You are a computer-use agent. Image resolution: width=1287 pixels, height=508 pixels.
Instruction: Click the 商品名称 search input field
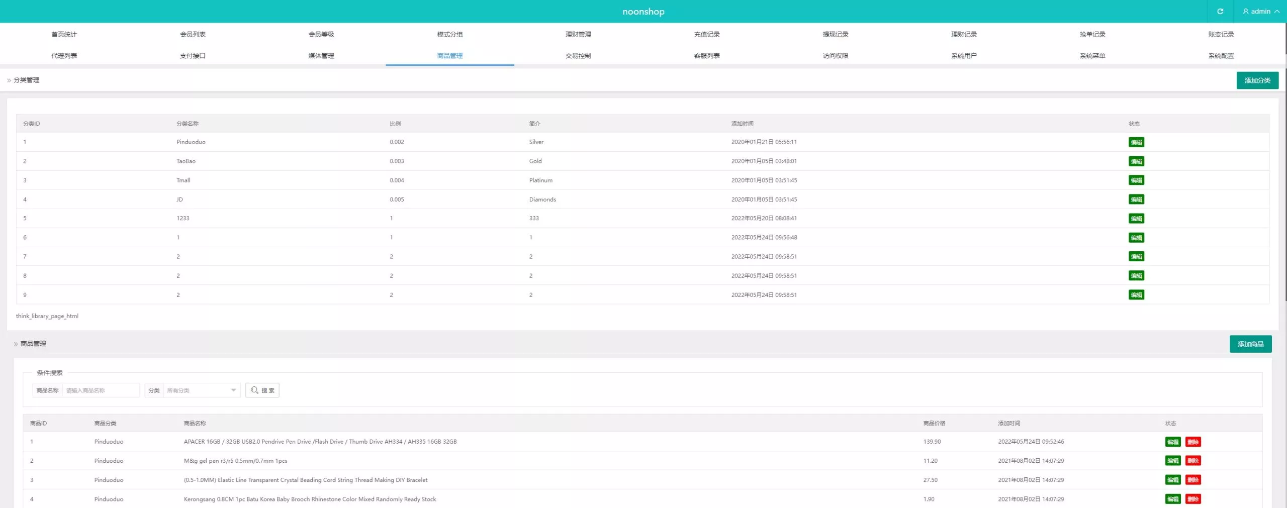[101, 390]
